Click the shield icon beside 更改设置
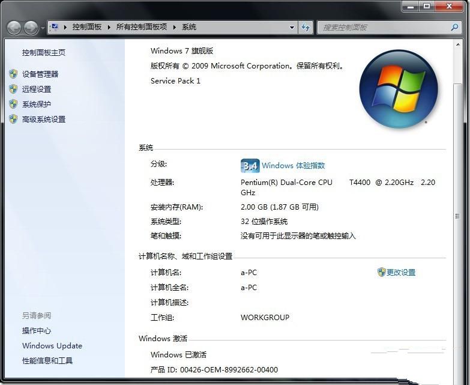This screenshot has width=470, height=385. (381, 272)
